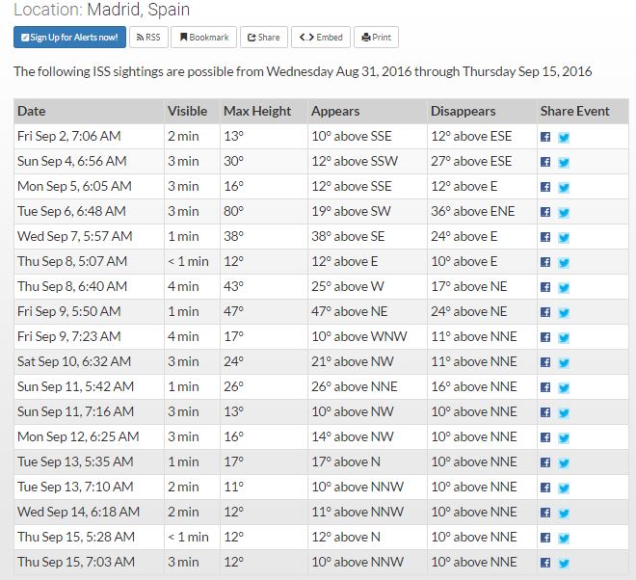Tweet the Thu Sep 15 7:03 AM sighting
Screen dimensions: 636x580
pyautogui.click(x=564, y=563)
